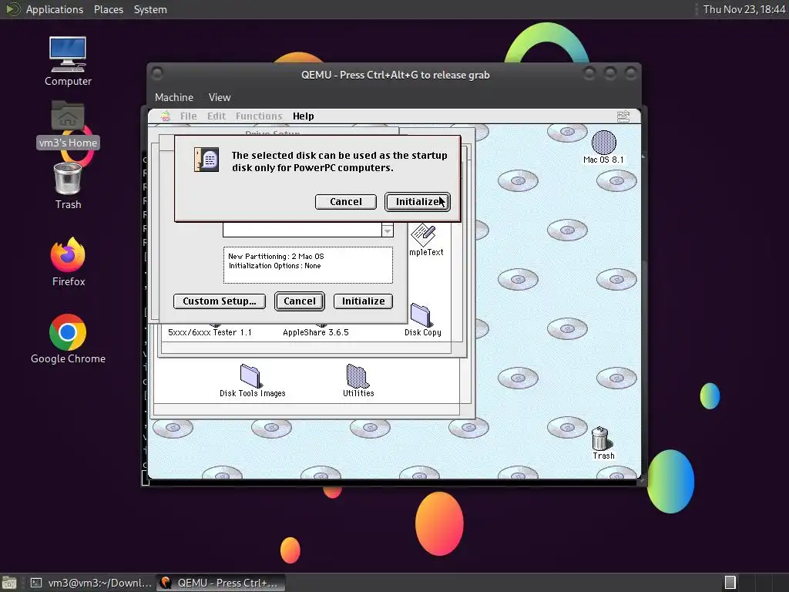Open the application switcher icon in Mac menu bar

623,116
